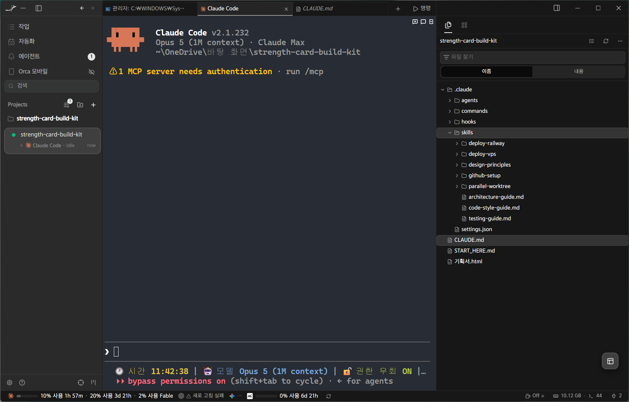The height and width of the screenshot is (402, 629).
Task: Open the three-dot menu beside the Orca logo
Action: coord(23,8)
